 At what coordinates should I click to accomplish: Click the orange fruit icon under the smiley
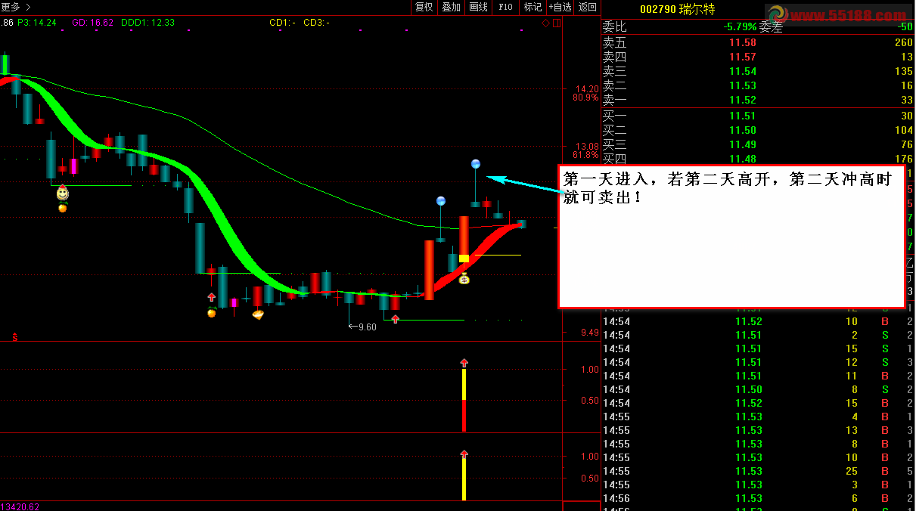(63, 207)
